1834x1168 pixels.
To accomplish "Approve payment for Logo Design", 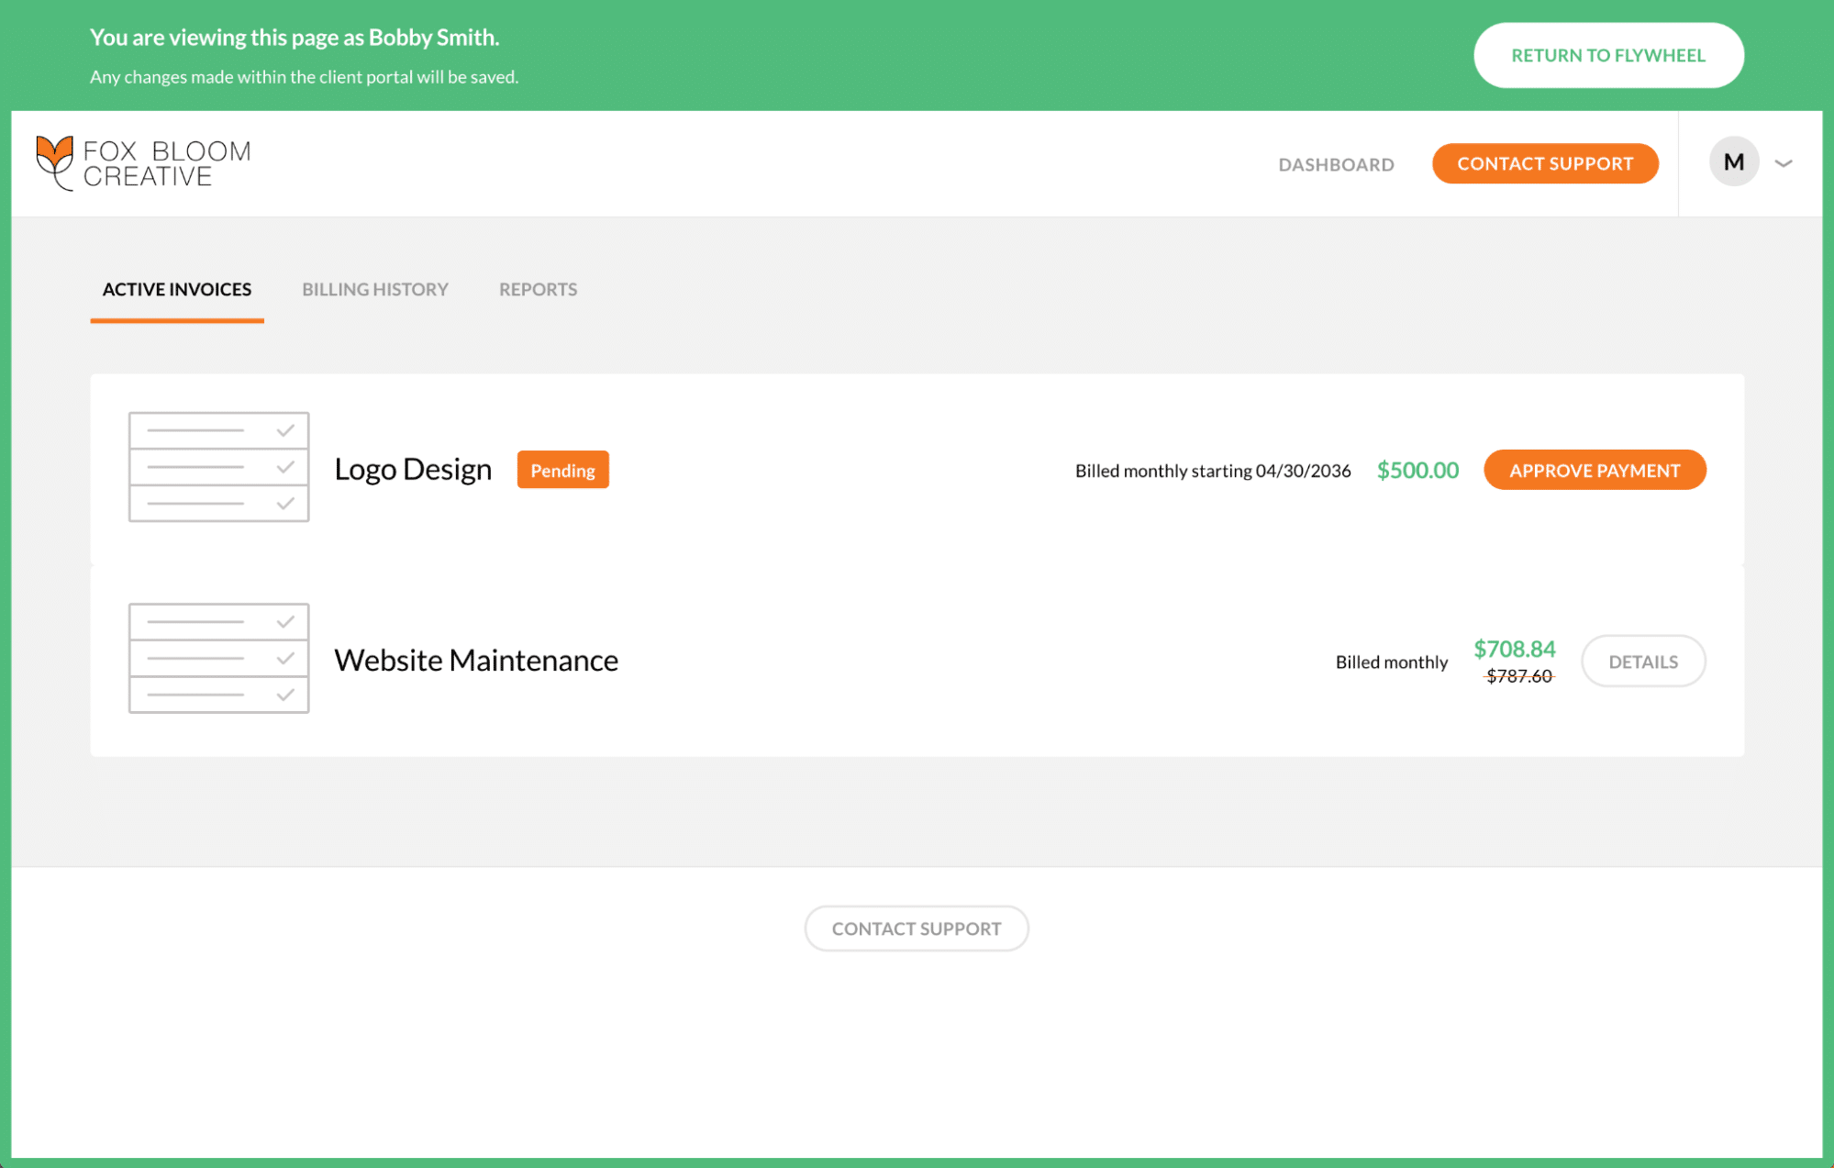I will point(1595,470).
